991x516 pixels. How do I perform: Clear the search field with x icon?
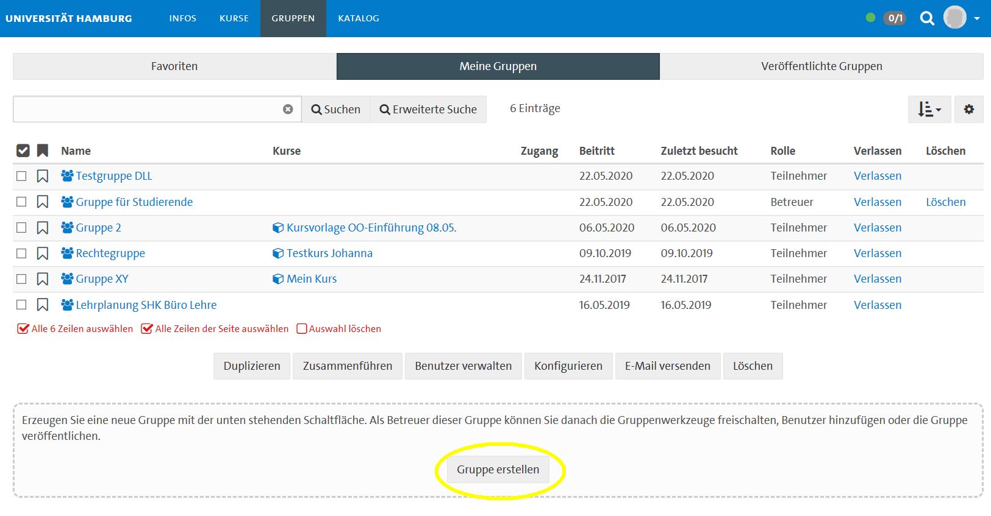[x=288, y=109]
